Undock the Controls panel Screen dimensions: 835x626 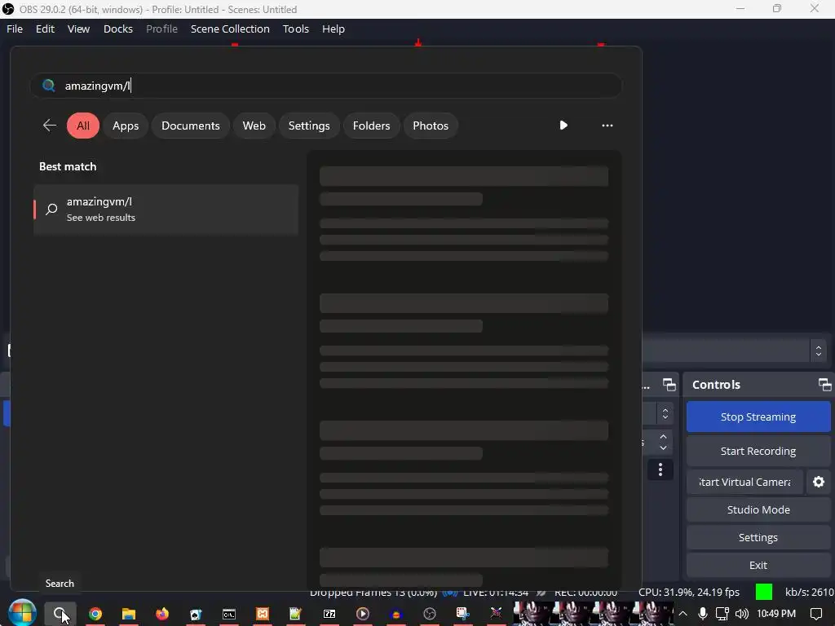point(824,385)
